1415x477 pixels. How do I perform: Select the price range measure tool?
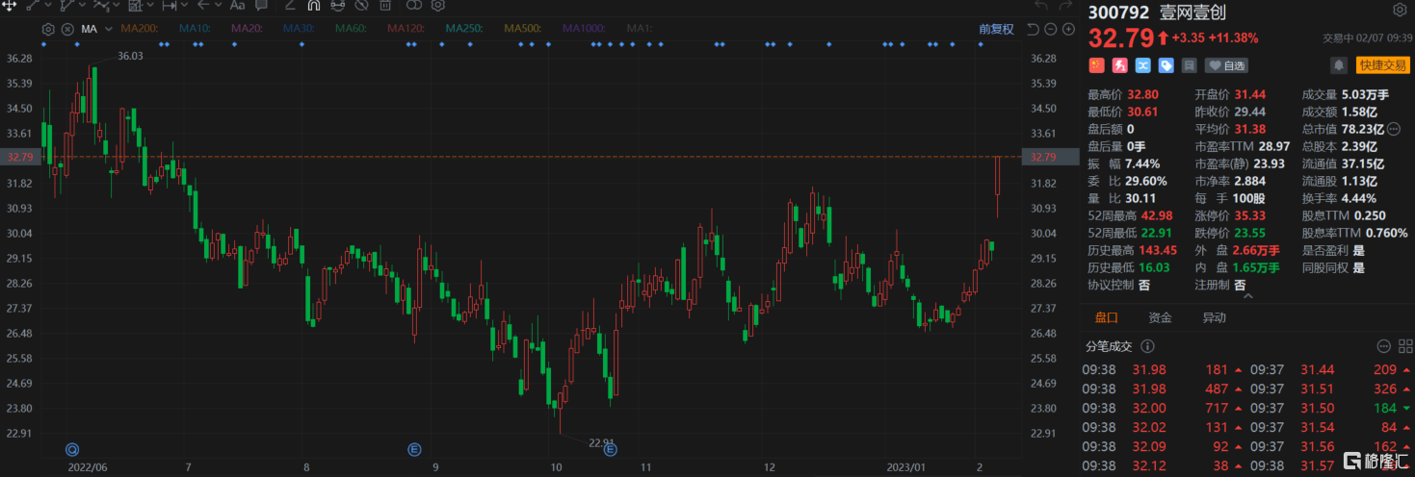click(170, 6)
